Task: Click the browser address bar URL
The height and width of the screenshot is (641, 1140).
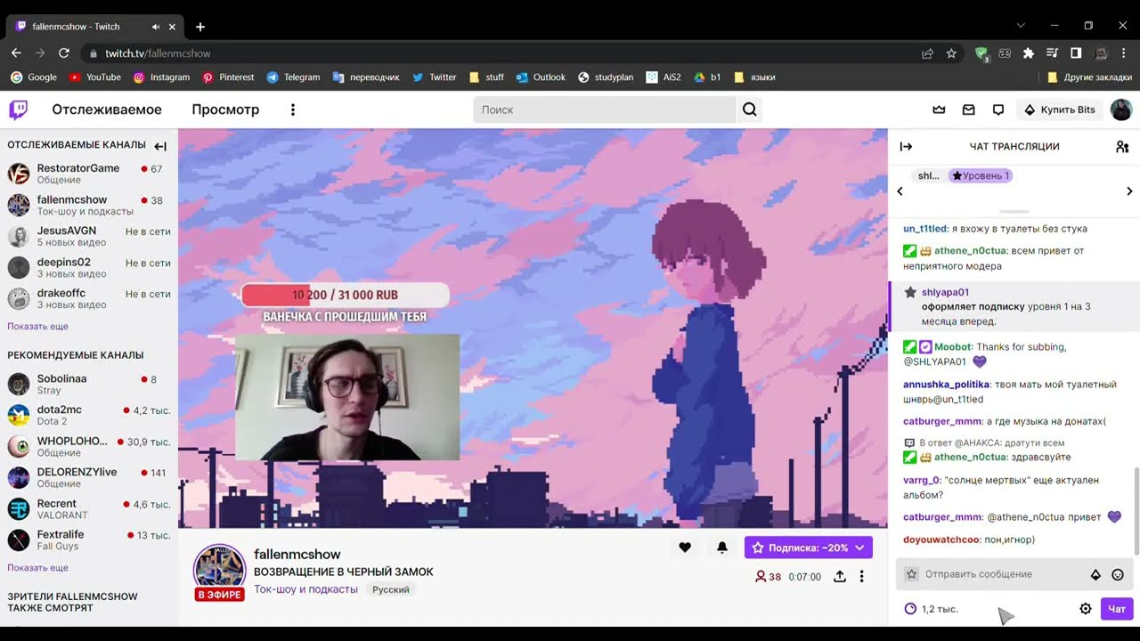Action: point(158,53)
